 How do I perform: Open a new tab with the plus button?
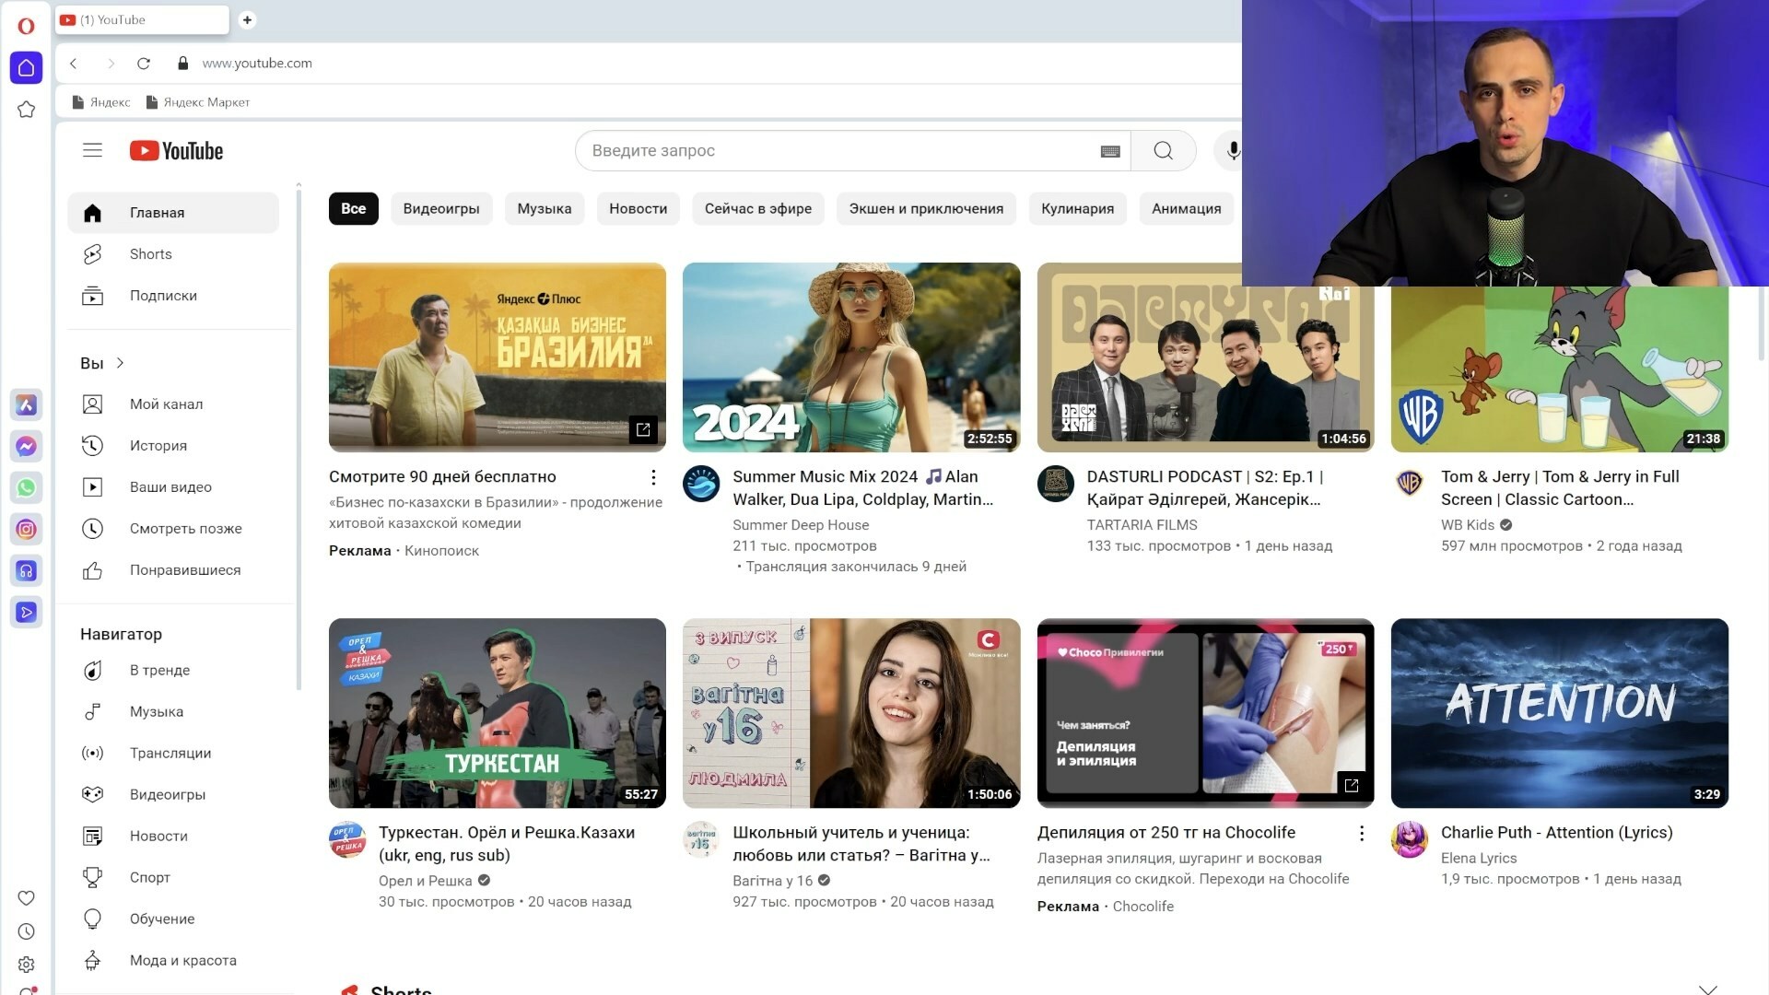pos(247,19)
